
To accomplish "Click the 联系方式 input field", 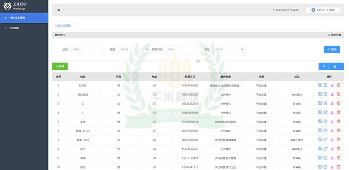I will coord(181,49).
